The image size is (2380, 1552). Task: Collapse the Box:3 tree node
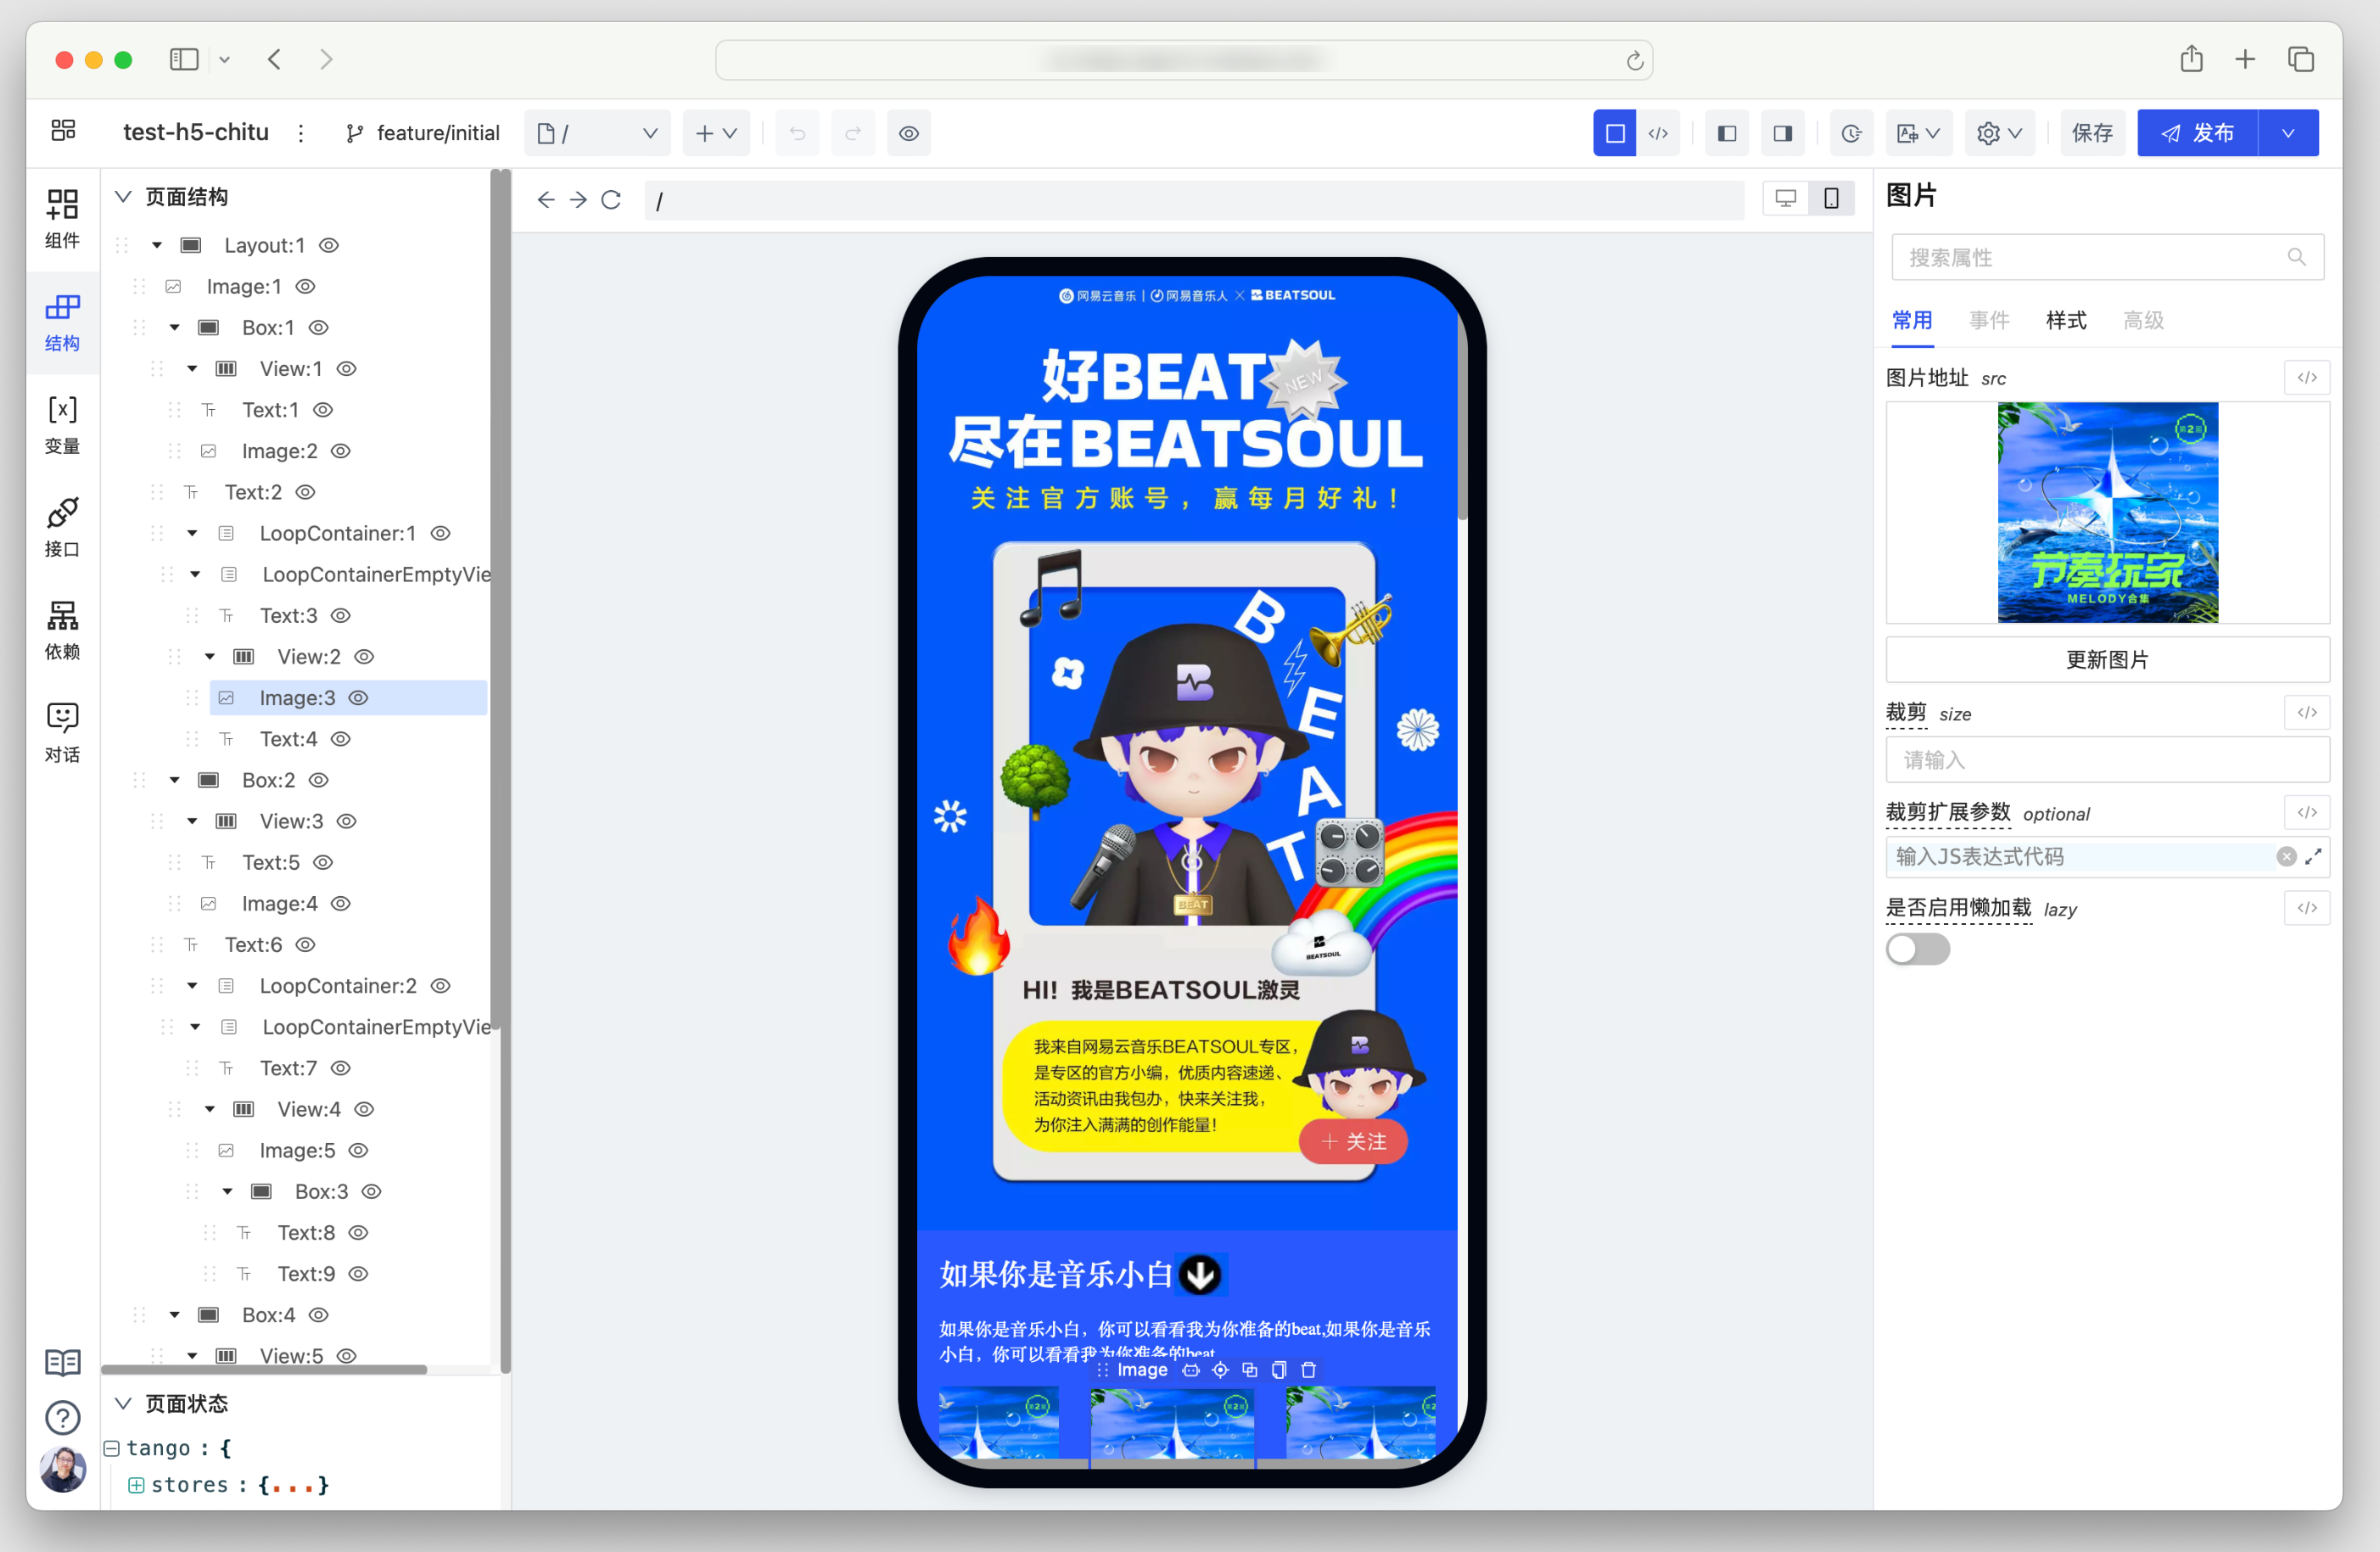(x=228, y=1191)
